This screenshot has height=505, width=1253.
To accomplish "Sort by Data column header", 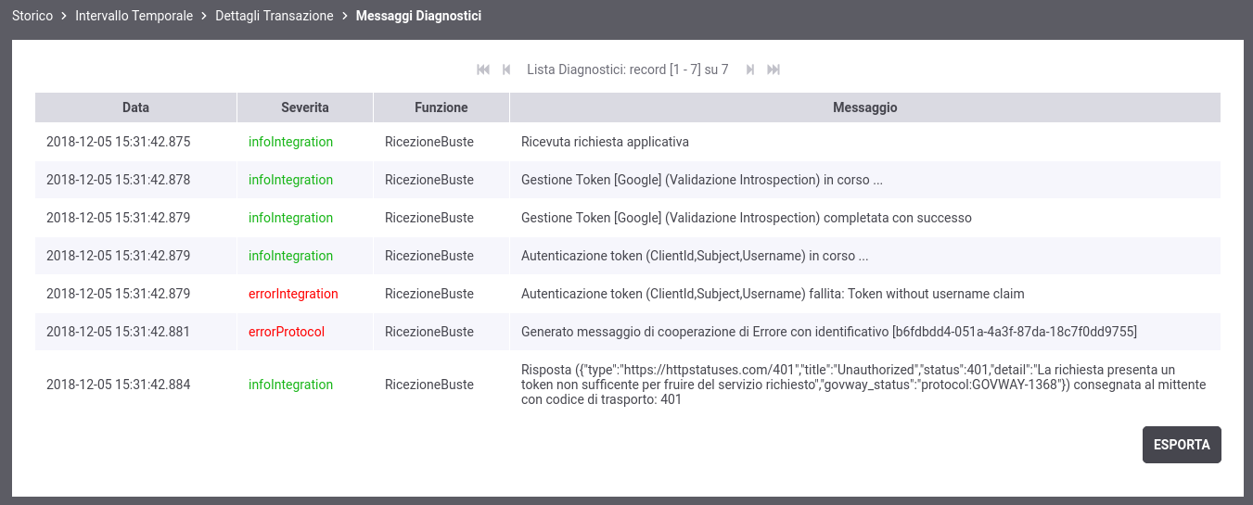I will pyautogui.click(x=135, y=107).
